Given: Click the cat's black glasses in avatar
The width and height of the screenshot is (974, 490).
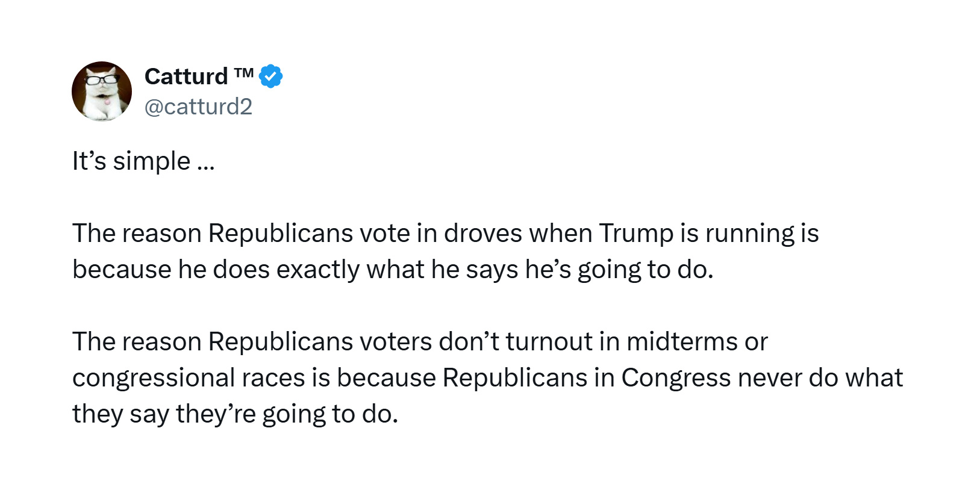Looking at the screenshot, I should click(x=101, y=79).
